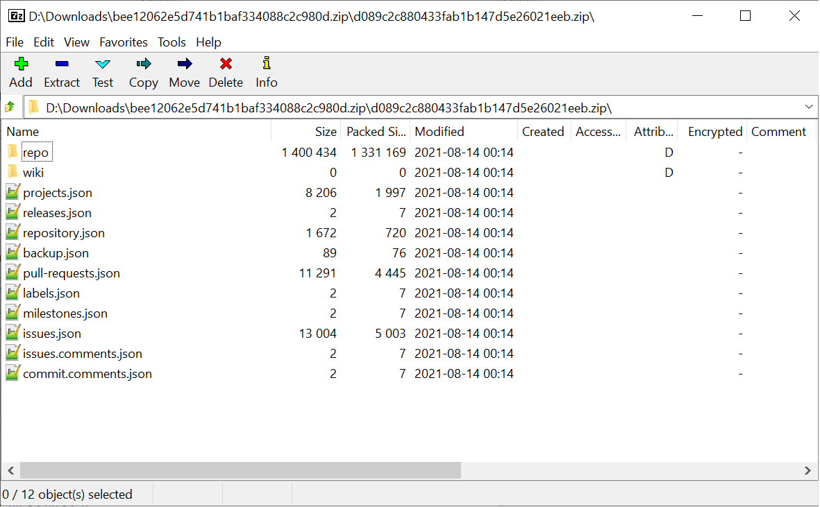Open the Favorites menu
The width and height of the screenshot is (820, 507).
pyautogui.click(x=124, y=42)
